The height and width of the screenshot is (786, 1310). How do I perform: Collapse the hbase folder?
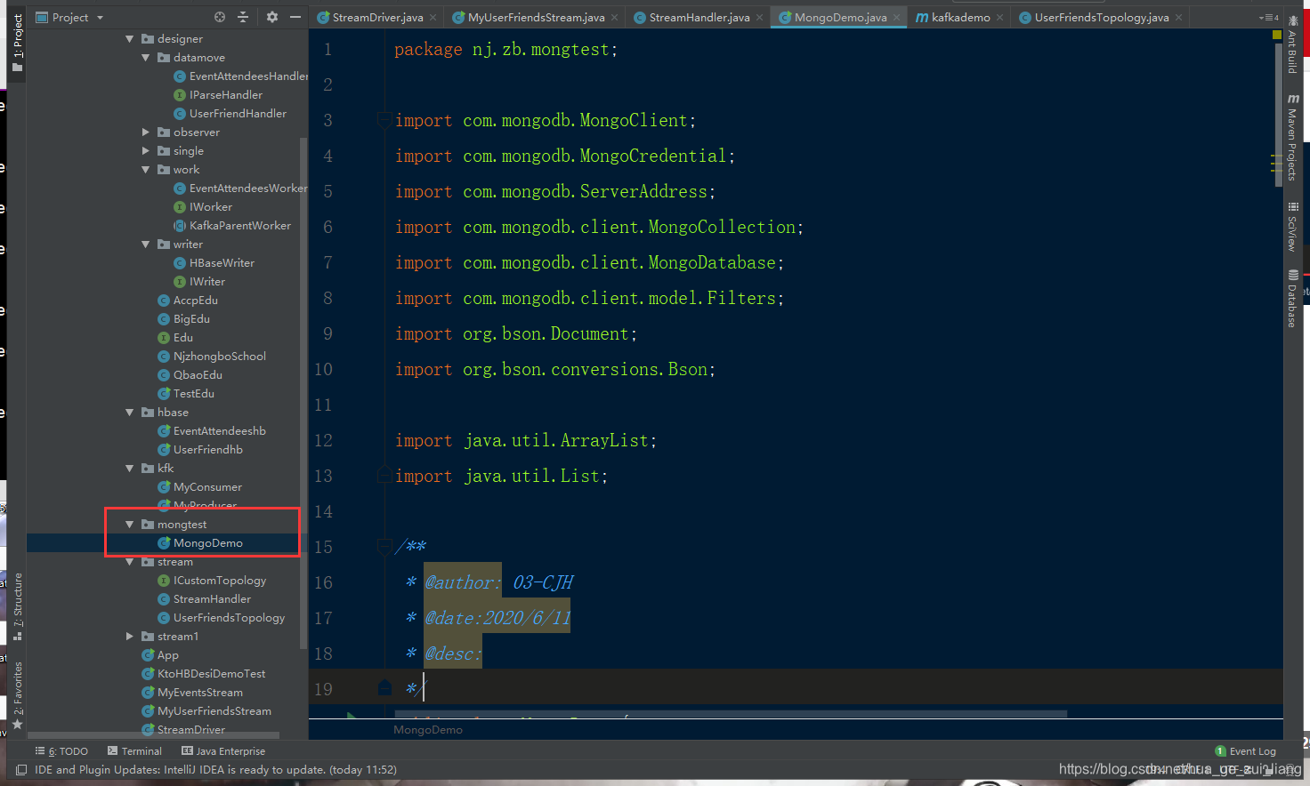click(130, 413)
